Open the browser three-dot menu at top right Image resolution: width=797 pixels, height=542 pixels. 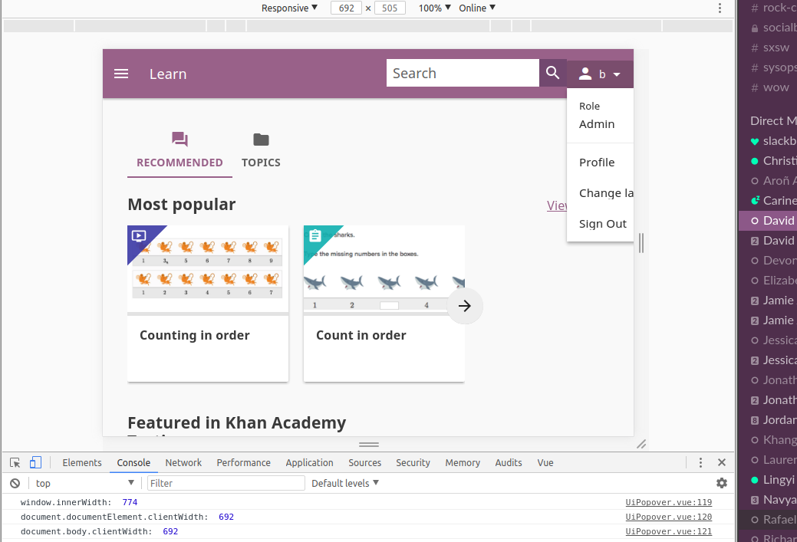[719, 8]
